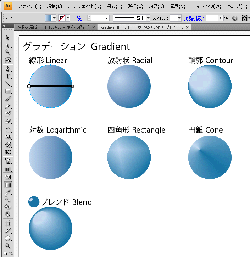Open the stroke weight dropdown
This screenshot has height=257, width=250.
(x=106, y=18)
